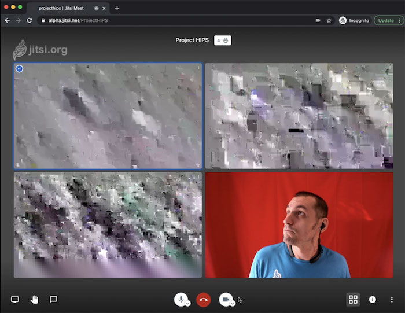Click the green Update button

pyautogui.click(x=386, y=20)
